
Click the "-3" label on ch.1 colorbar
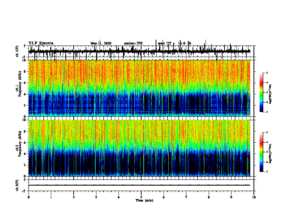(266, 73)
